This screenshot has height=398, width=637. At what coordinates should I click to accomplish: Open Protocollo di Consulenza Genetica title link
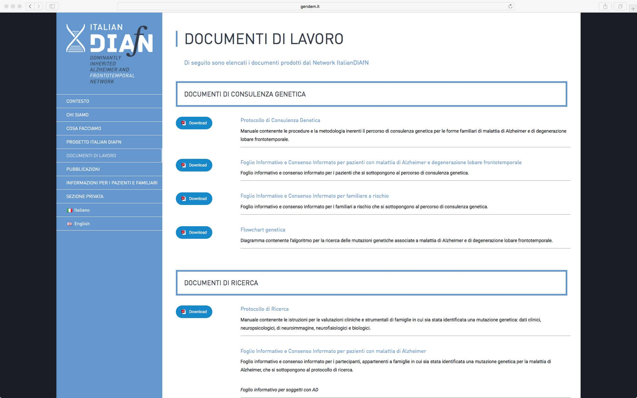click(x=280, y=120)
